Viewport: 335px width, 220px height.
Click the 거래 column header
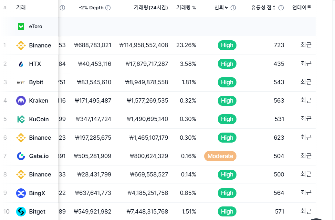21,7
